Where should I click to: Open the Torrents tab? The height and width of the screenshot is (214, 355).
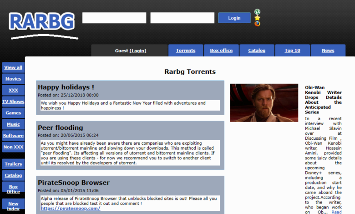[186, 50]
